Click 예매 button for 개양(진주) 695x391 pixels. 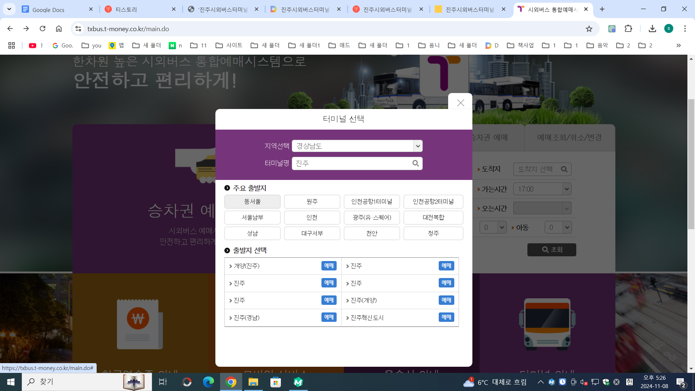(329, 266)
